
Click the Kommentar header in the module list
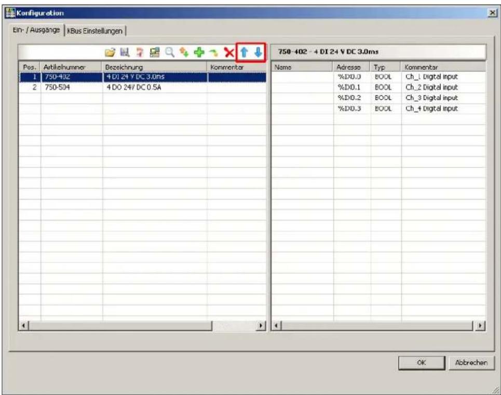[237, 67]
